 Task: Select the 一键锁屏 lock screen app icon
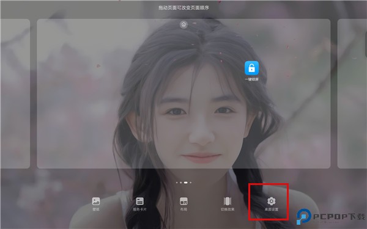click(x=251, y=71)
